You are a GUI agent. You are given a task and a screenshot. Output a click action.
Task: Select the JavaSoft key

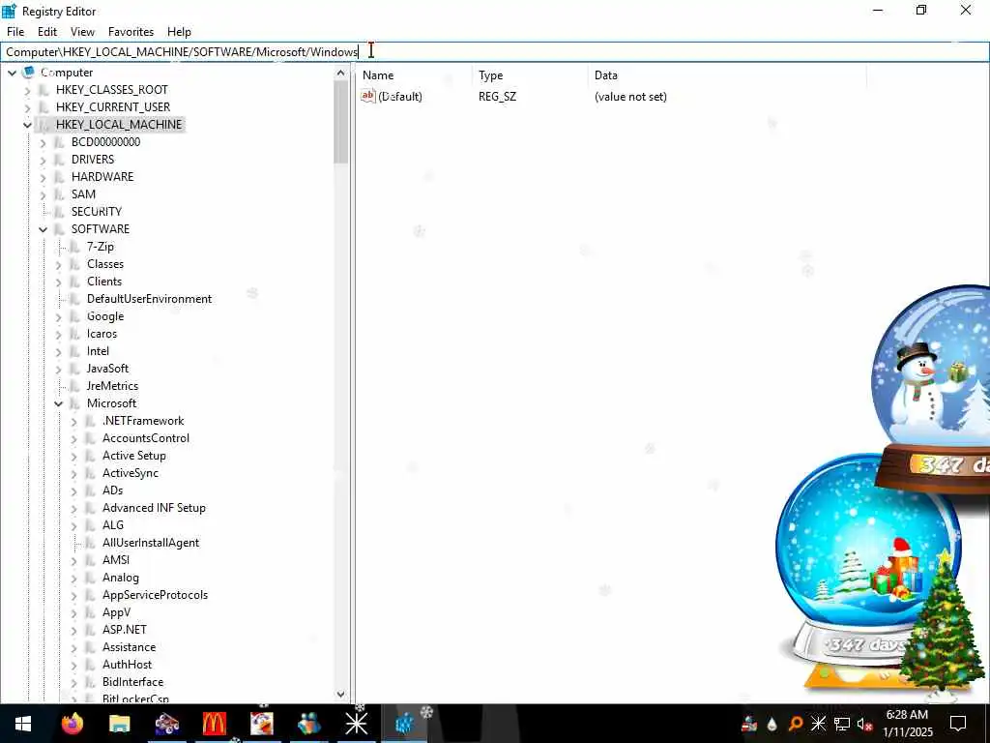click(107, 369)
